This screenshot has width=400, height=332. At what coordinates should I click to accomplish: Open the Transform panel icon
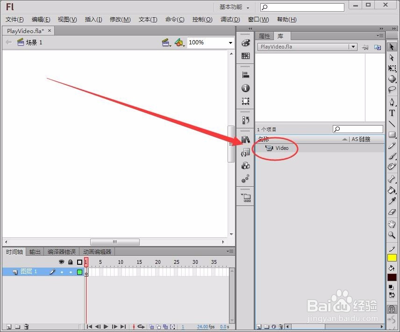(245, 101)
